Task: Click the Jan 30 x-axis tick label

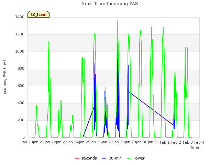Action: 142,142
